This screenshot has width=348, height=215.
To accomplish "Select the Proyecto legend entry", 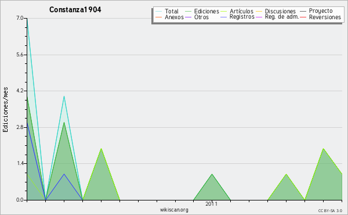I will [321, 11].
